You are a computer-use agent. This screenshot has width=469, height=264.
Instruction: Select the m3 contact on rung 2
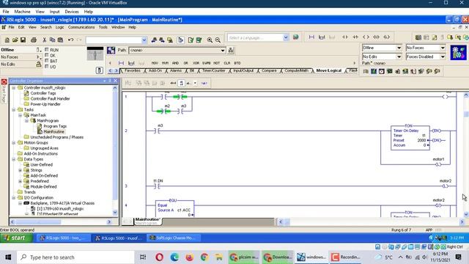[157, 131]
